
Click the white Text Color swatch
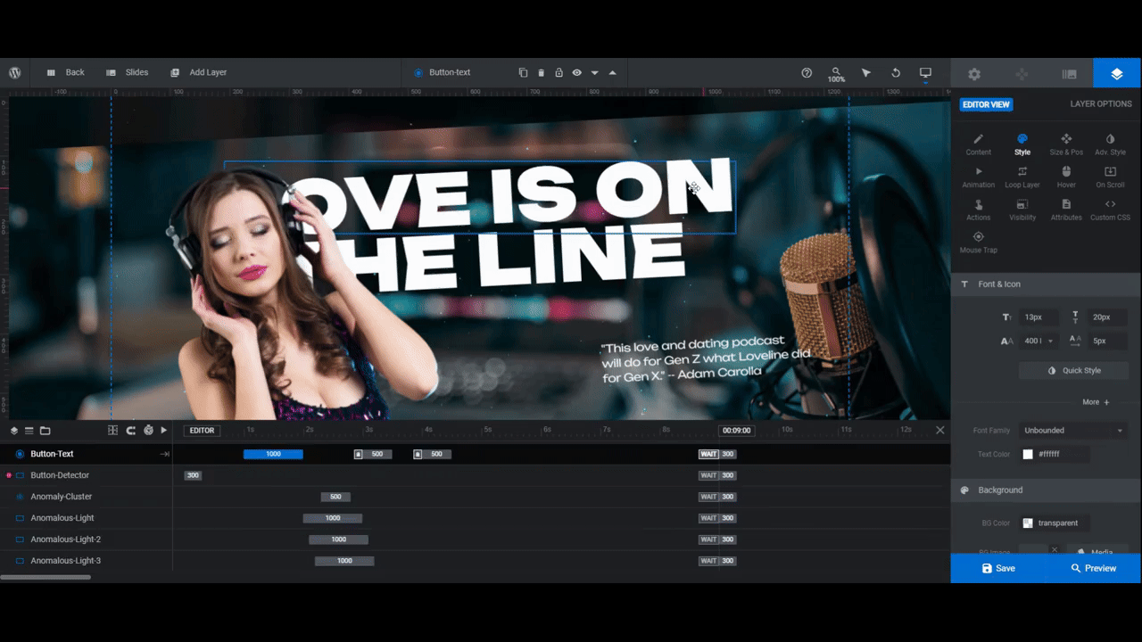coord(1028,454)
